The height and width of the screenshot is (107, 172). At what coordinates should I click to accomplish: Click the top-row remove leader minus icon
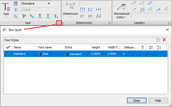pos(134,3)
